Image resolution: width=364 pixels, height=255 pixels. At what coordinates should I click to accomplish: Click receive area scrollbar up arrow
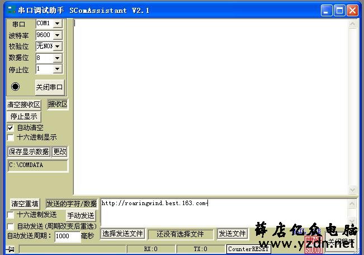[x=352, y=24]
